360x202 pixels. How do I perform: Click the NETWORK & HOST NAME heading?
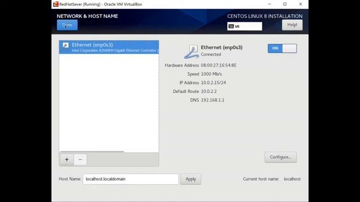pos(87,16)
